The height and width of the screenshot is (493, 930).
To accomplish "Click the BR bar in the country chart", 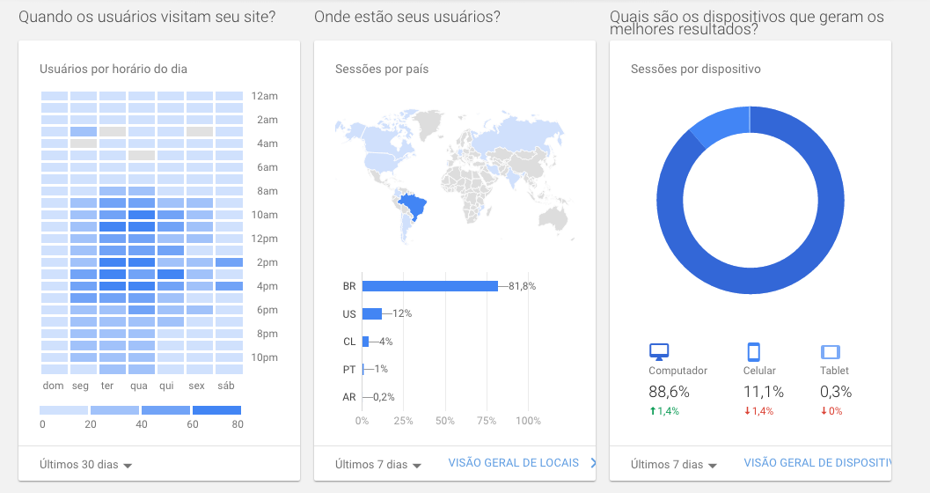I will [429, 286].
